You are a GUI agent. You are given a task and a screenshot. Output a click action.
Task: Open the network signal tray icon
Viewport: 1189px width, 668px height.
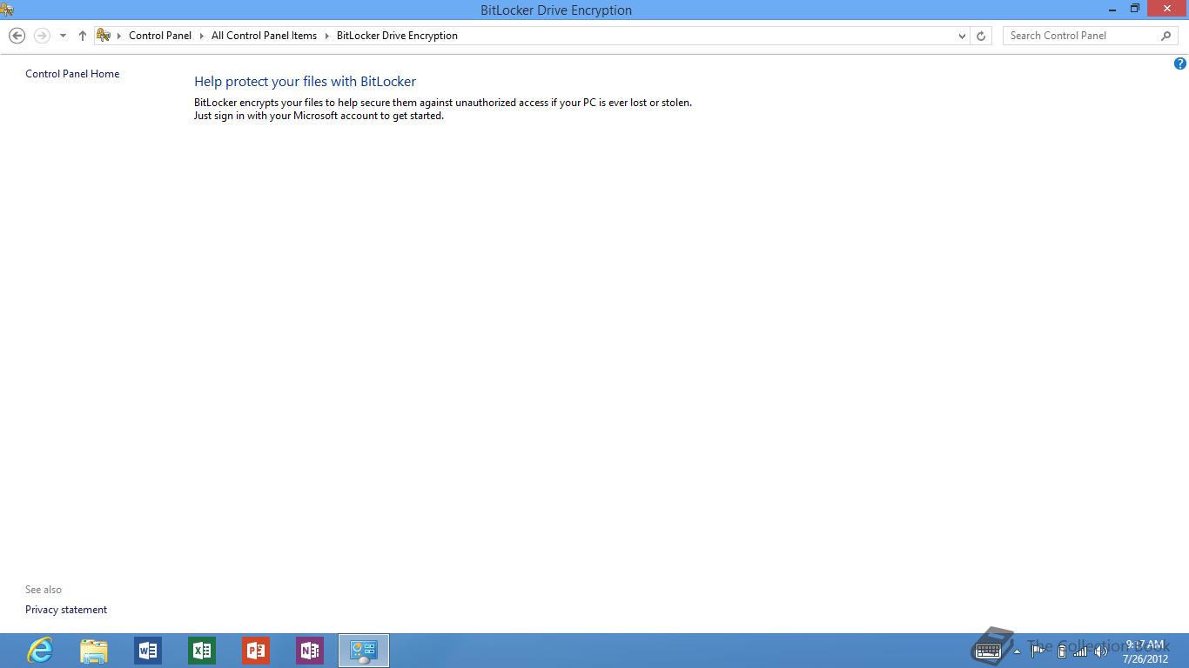(x=1080, y=651)
